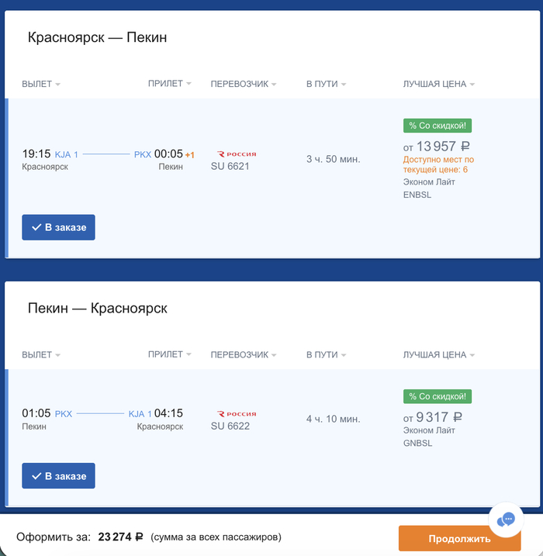The width and height of the screenshot is (543, 556).
Task: Sort Пекин — Красноярск flights by В ПУТИ
Action: [326, 354]
